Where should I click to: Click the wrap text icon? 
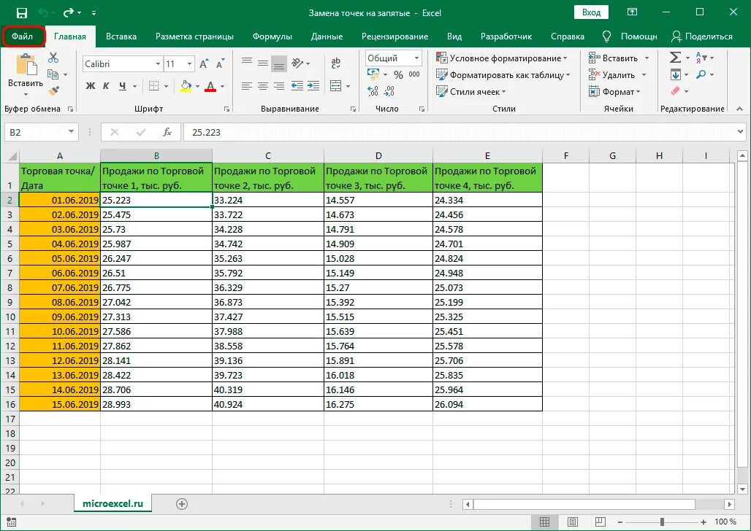click(x=336, y=62)
